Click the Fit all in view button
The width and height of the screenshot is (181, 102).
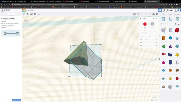[x=25, y=31]
